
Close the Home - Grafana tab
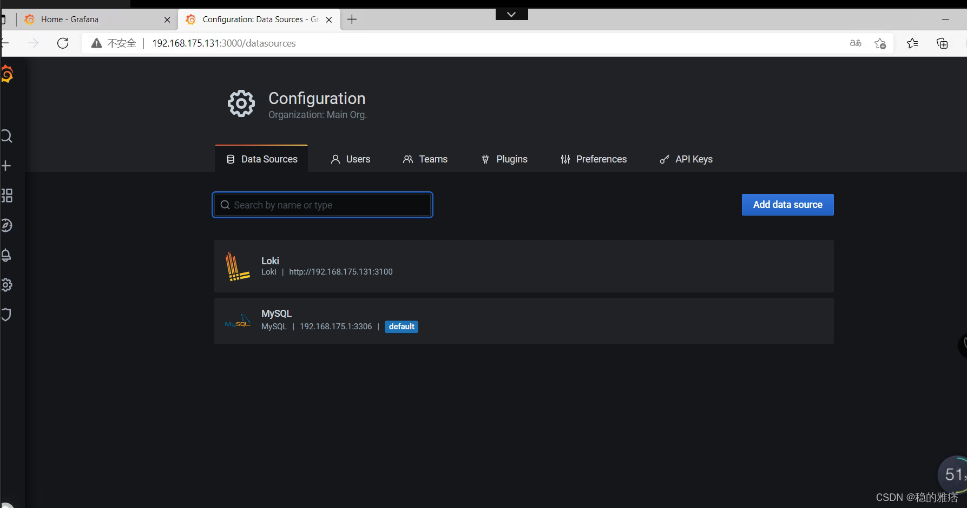(x=167, y=19)
